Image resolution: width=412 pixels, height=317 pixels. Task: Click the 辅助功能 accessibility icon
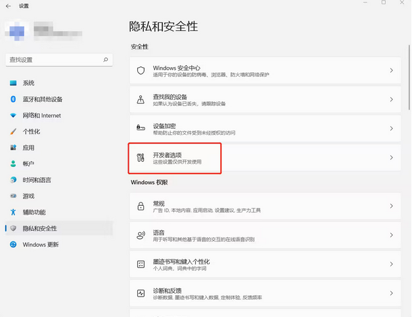[13, 212]
